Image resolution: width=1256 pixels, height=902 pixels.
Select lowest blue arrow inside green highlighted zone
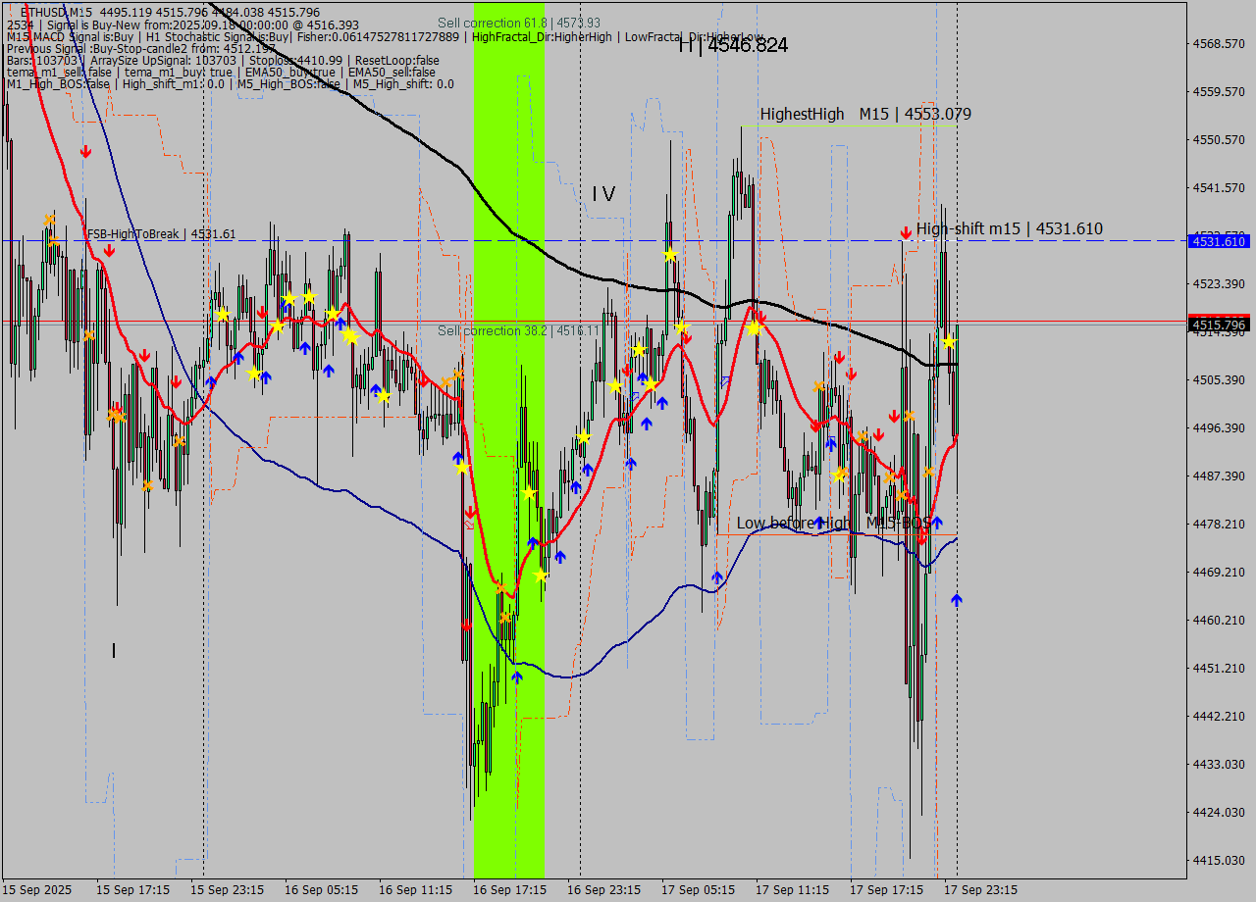point(517,676)
